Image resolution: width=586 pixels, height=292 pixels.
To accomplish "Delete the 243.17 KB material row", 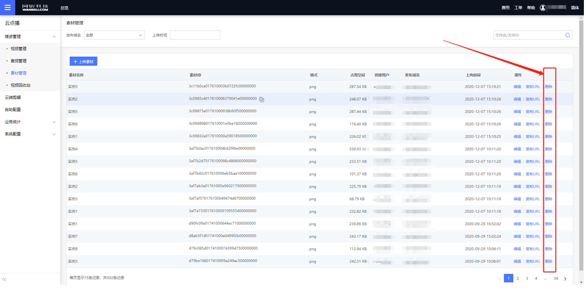I will (548, 236).
